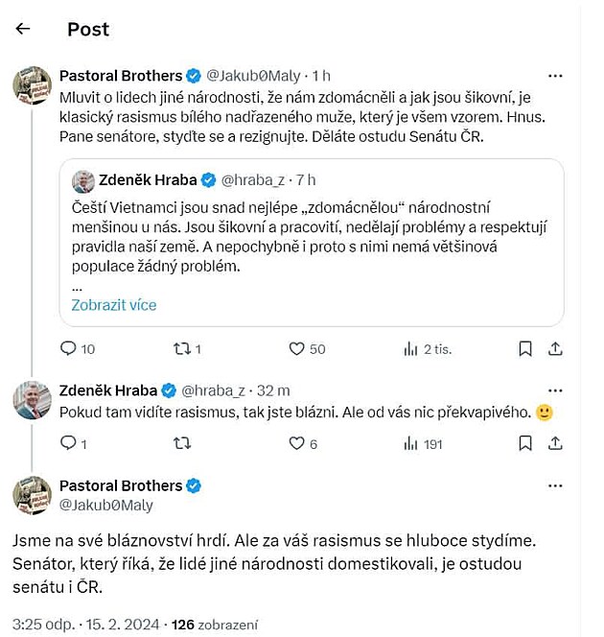Screen dimensions: 604x637
Task: Bookmark Zdeněk Hraba's reply
Action: pyautogui.click(x=525, y=444)
